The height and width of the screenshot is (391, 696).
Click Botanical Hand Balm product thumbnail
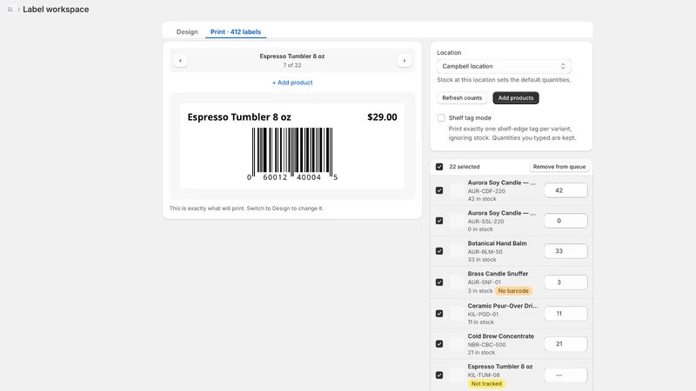pos(457,251)
